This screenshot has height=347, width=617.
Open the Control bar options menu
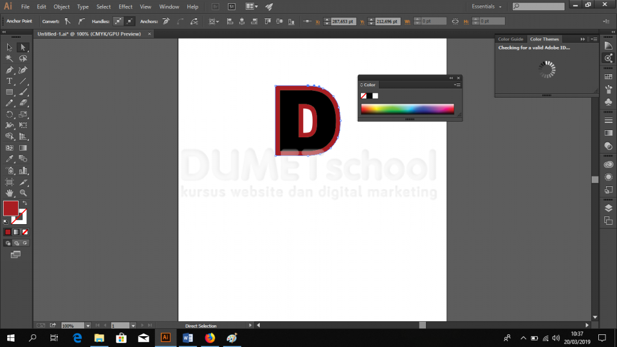(x=606, y=21)
